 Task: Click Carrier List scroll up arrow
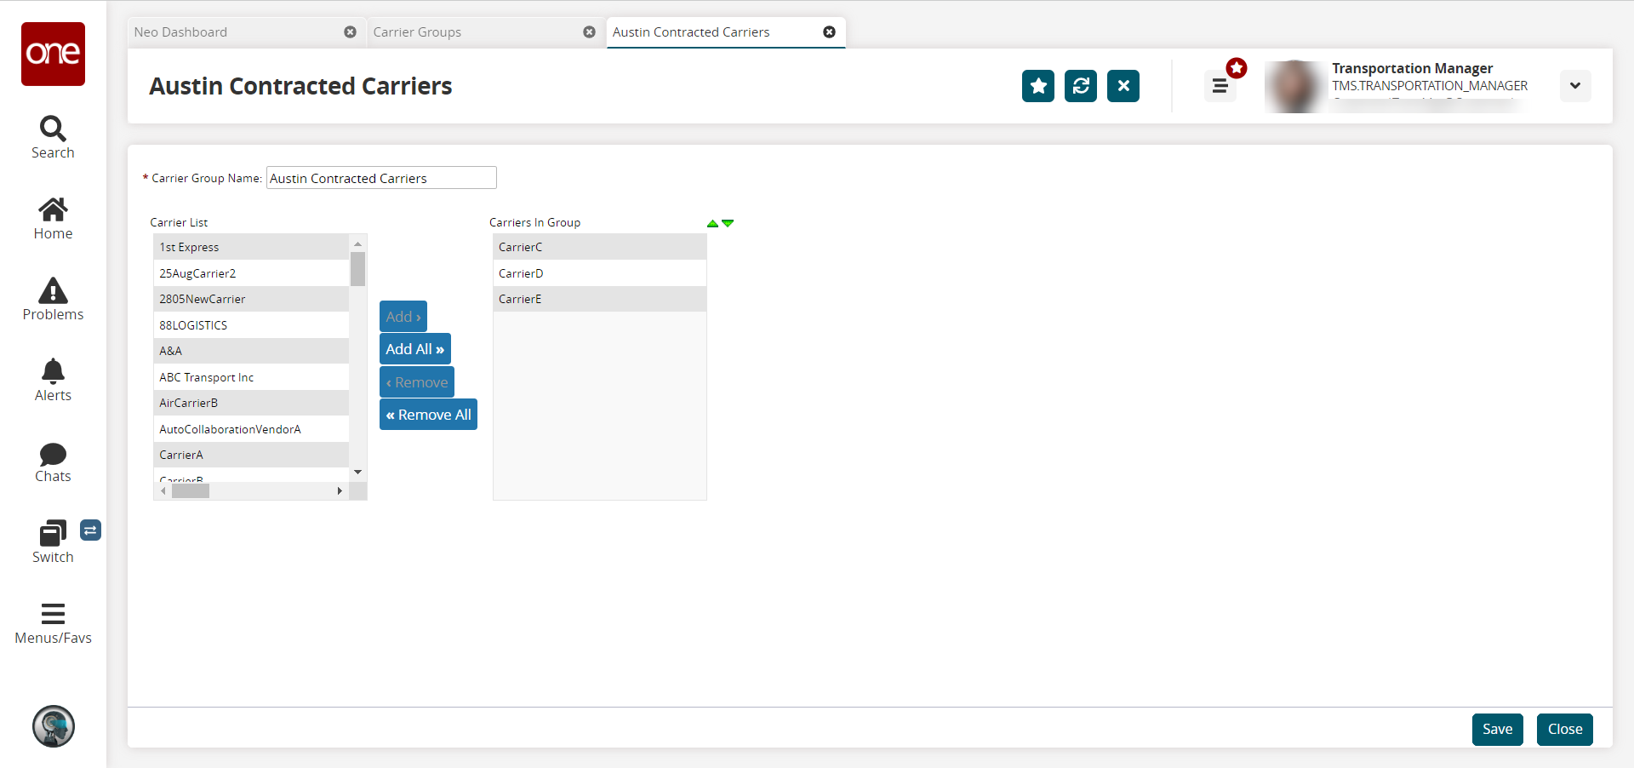[x=358, y=244]
